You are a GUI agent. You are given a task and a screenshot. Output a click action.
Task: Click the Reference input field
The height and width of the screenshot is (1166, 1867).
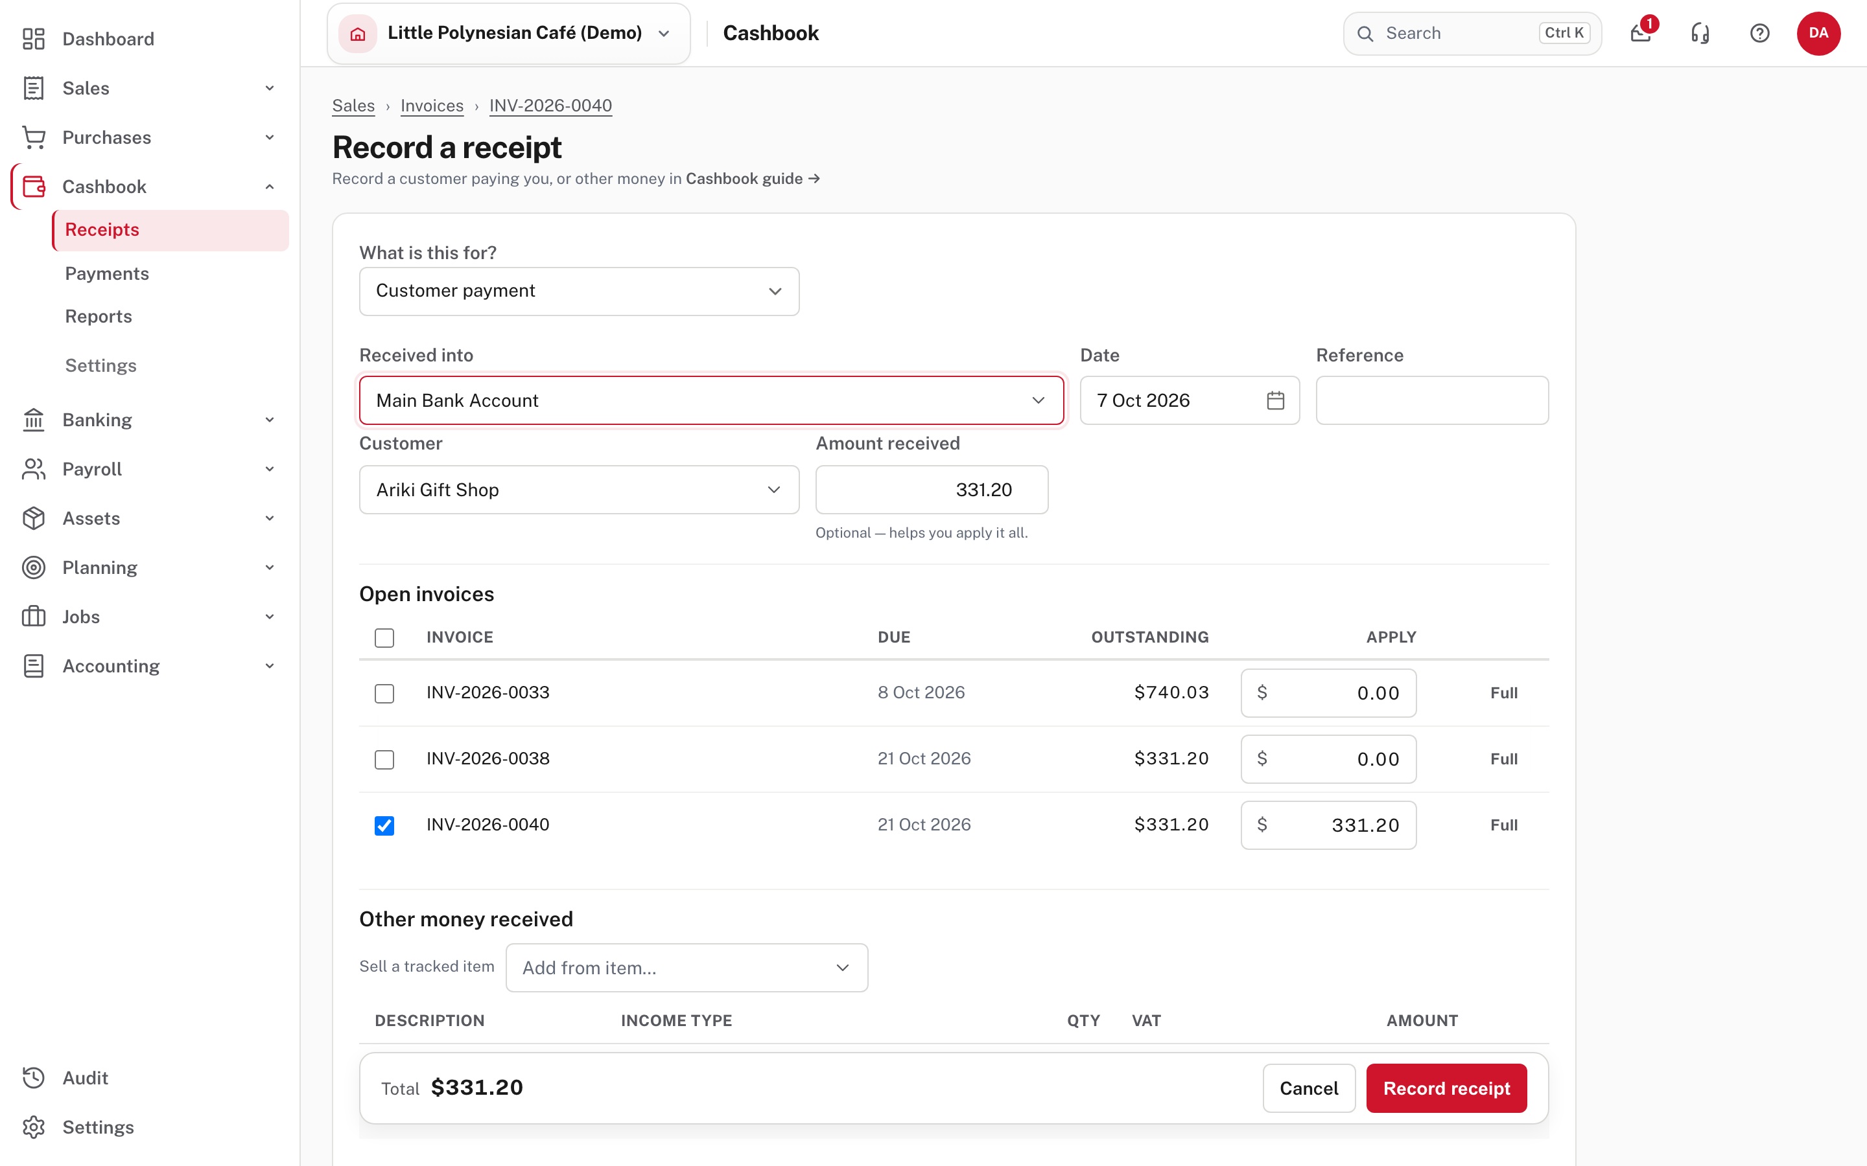pos(1432,400)
